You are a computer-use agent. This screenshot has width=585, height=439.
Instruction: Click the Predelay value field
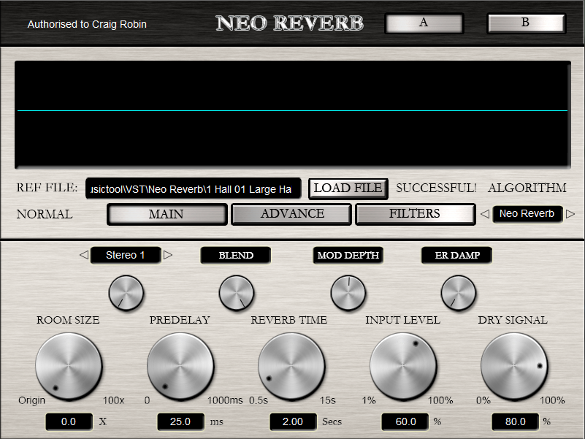point(180,421)
